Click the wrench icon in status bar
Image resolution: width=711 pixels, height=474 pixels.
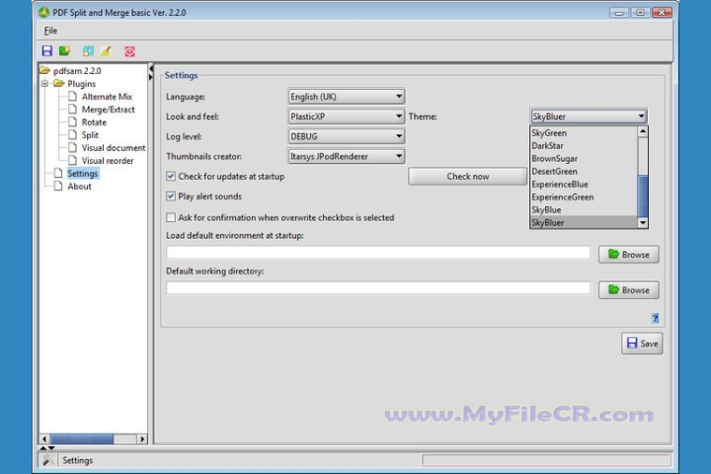coord(47,460)
